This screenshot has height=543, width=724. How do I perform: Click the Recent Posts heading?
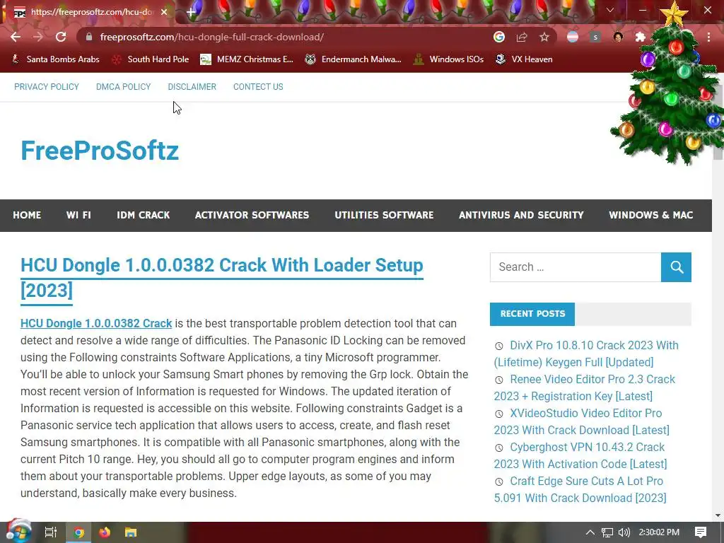point(532,314)
